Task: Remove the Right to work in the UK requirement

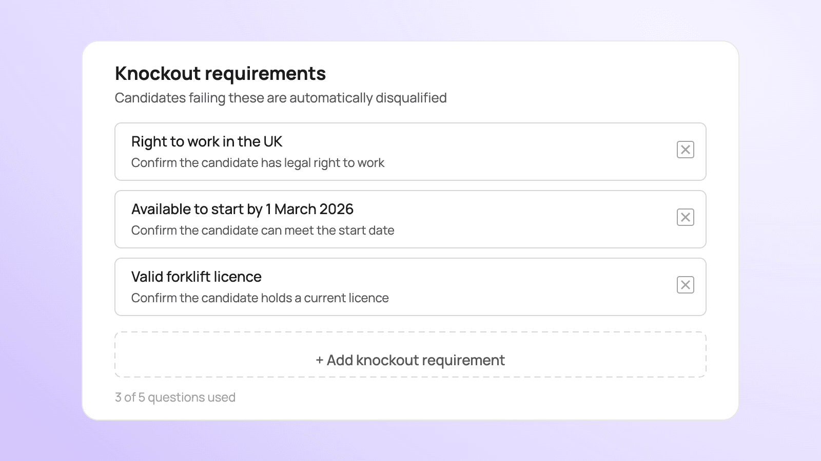Action: [685, 150]
